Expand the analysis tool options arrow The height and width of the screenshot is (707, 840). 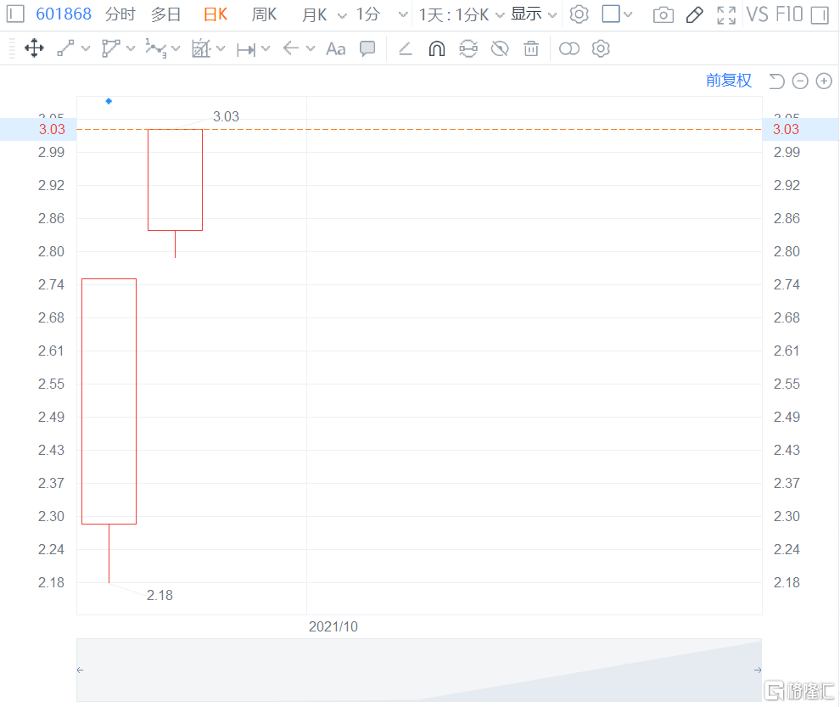point(221,48)
